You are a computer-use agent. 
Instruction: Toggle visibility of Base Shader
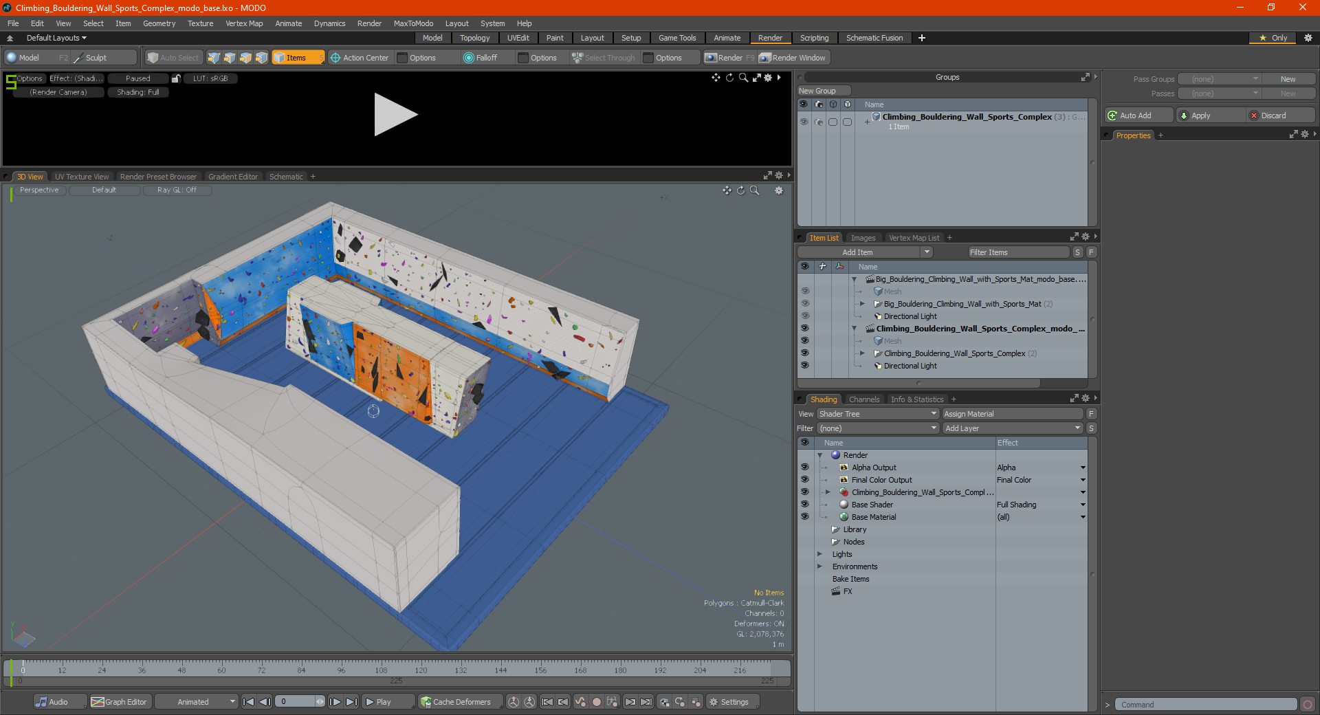[x=804, y=505]
